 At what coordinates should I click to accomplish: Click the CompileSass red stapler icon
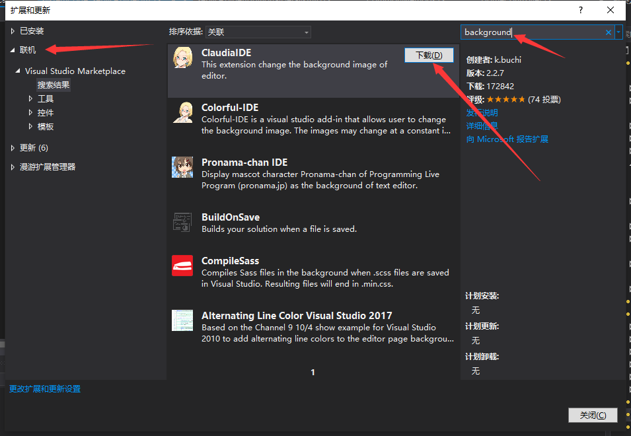[x=182, y=266]
